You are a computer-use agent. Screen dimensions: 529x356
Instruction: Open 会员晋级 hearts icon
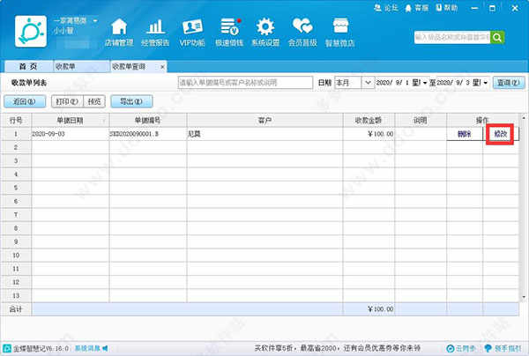[x=302, y=26]
